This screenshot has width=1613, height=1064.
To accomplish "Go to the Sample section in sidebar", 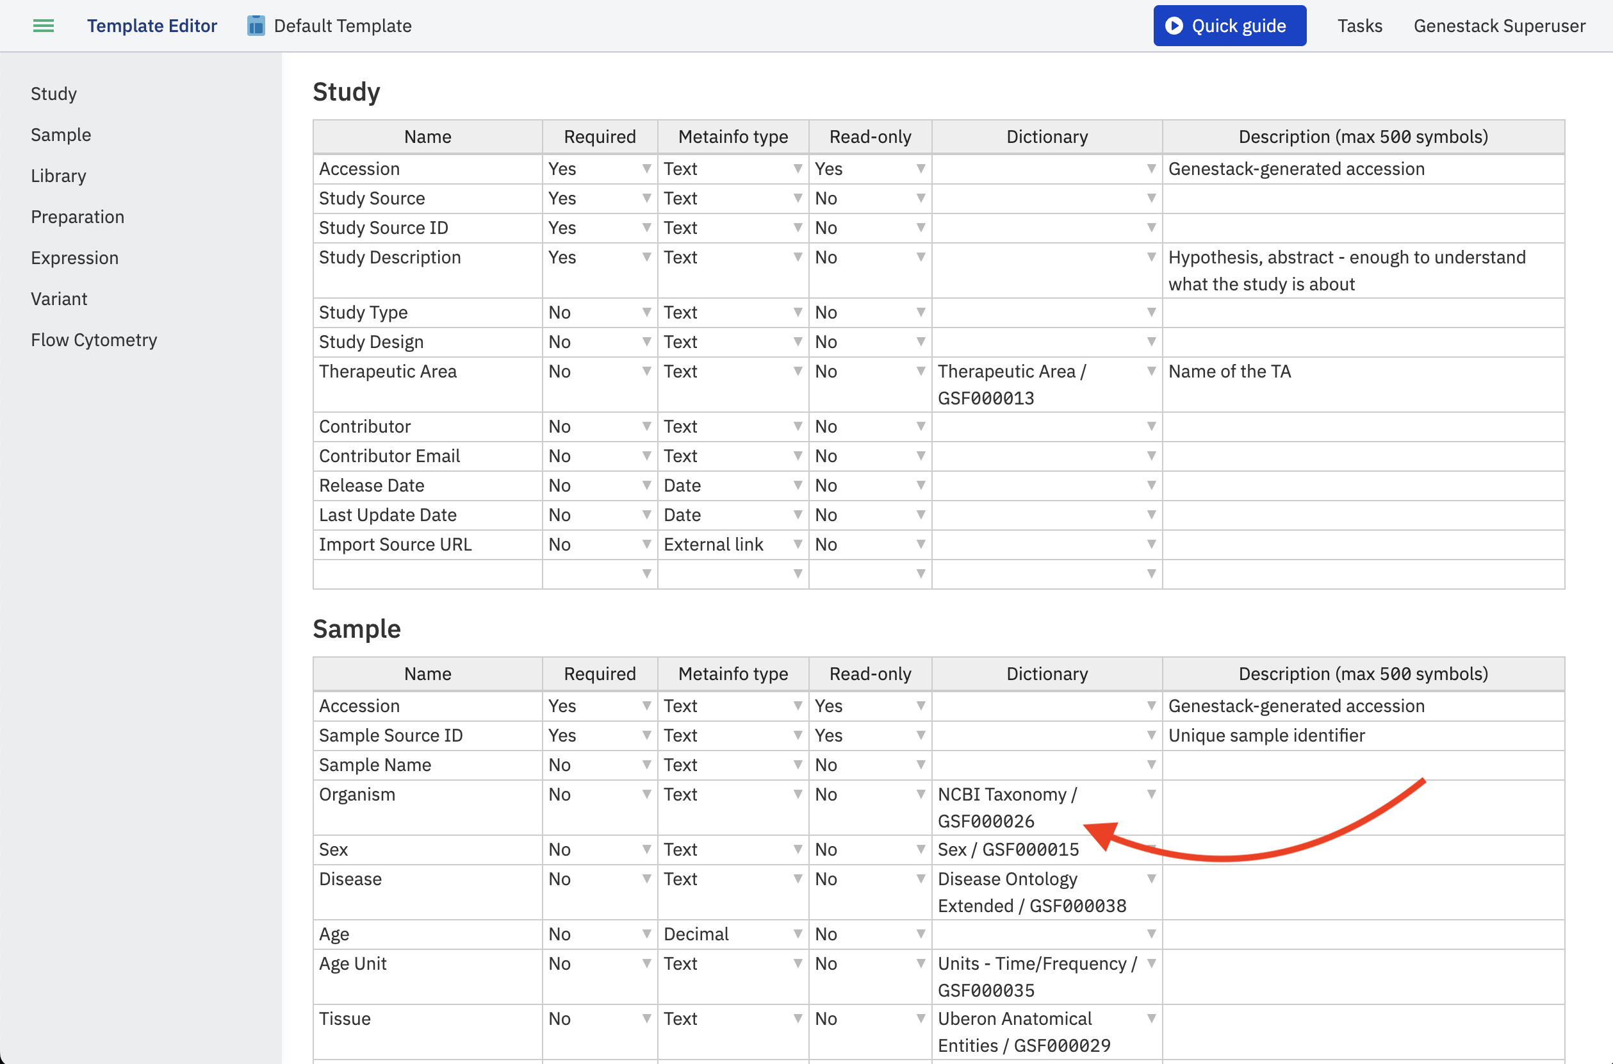I will pos(61,135).
